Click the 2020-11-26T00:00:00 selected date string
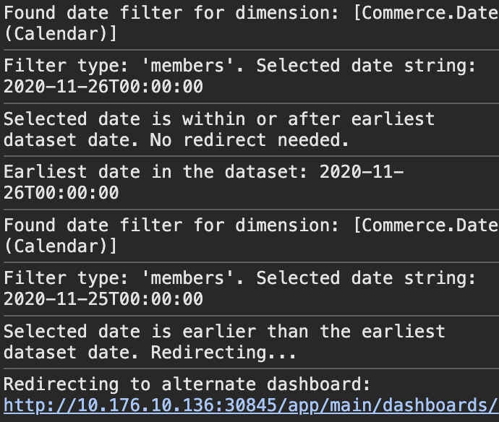 [x=103, y=87]
